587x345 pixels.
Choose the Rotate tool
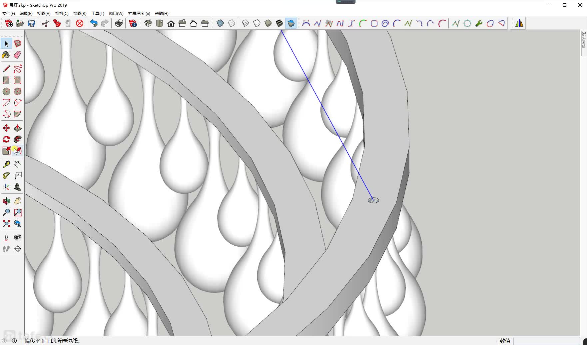pos(6,139)
